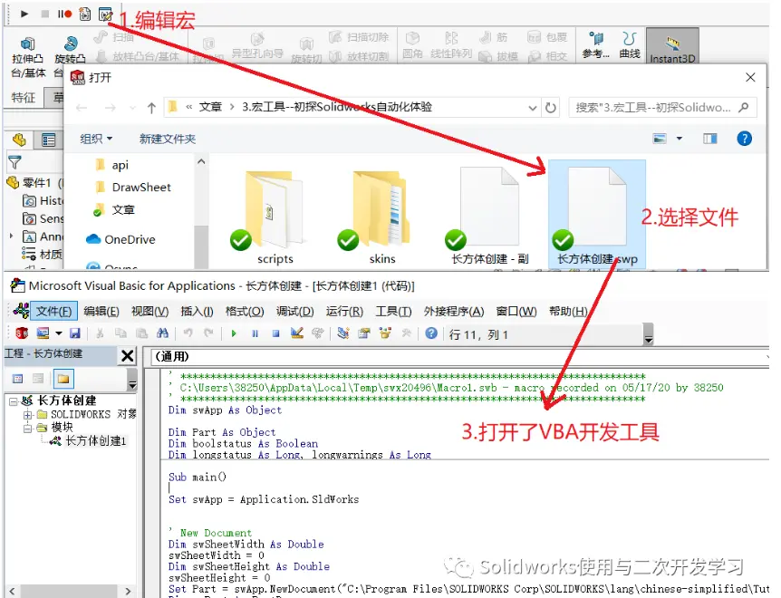Screen dimensions: 781x598
Task: Open the PropertyManager tab icon
Action: [48, 140]
